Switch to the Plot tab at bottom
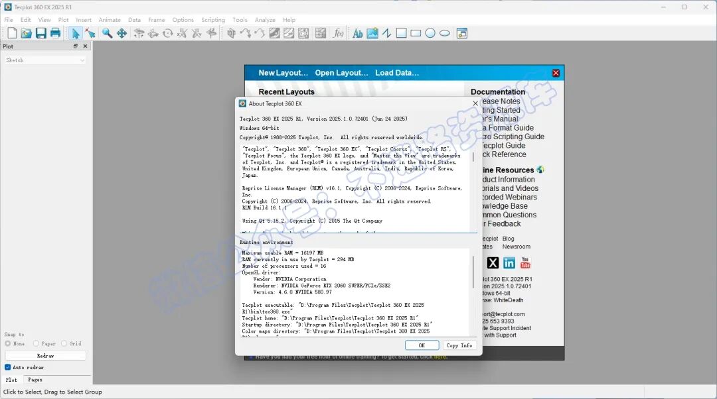Viewport: 717px width, 399px height. [x=11, y=380]
